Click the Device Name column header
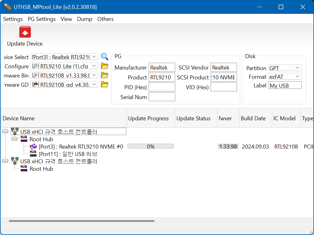 (x=64, y=118)
